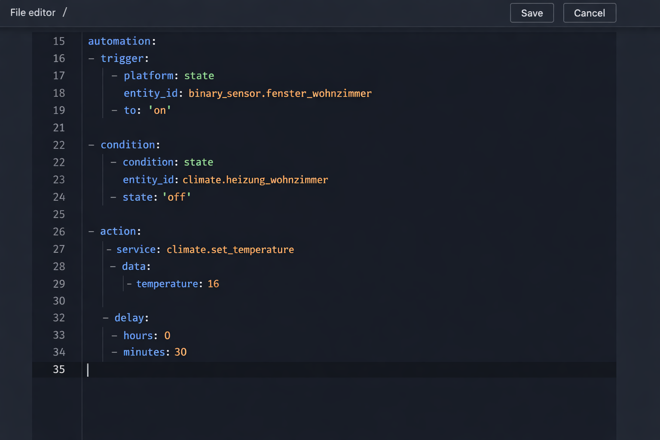Click the Save button
Screen dimensions: 660x440
pos(532,13)
